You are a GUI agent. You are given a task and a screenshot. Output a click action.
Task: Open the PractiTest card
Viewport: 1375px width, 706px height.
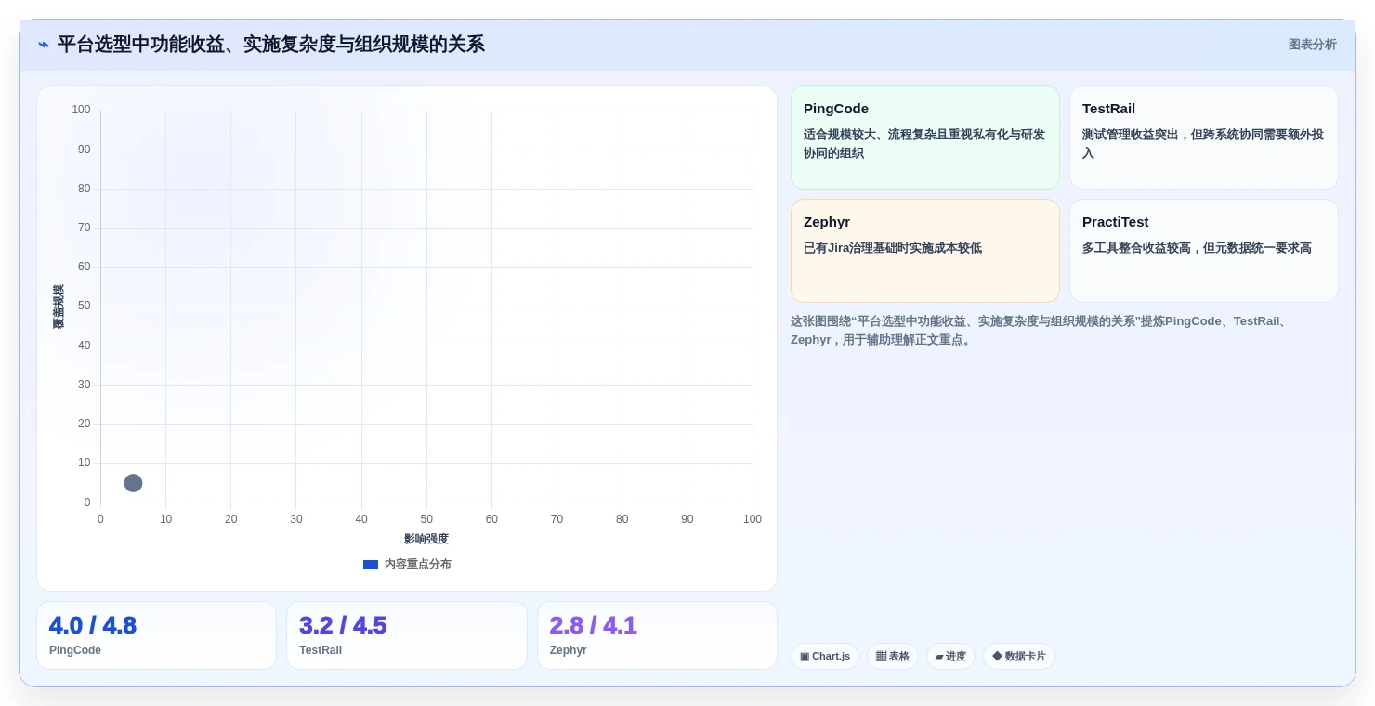pyautogui.click(x=1204, y=251)
